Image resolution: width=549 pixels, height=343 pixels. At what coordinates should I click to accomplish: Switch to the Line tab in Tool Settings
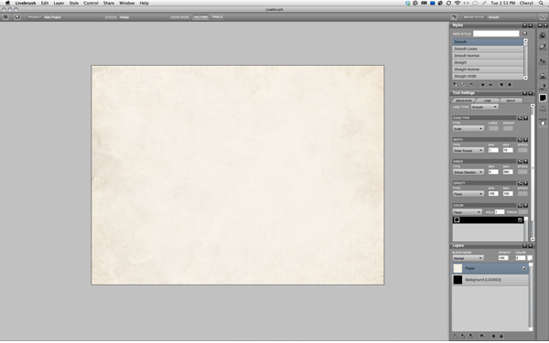point(487,101)
